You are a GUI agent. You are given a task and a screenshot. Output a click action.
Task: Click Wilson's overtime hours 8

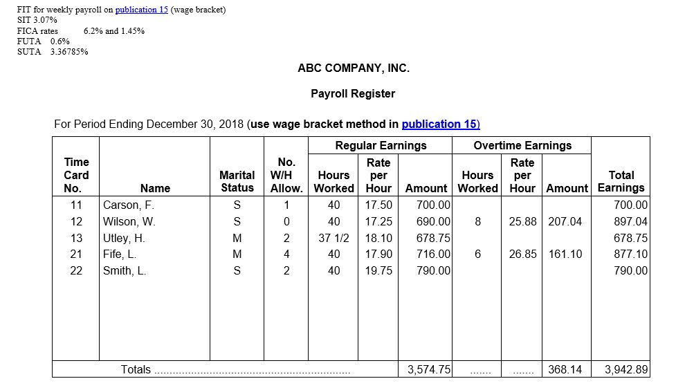pyautogui.click(x=477, y=221)
